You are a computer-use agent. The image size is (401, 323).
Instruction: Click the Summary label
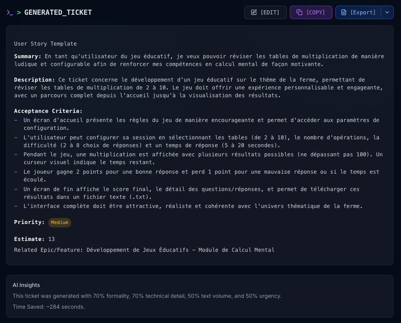click(27, 56)
